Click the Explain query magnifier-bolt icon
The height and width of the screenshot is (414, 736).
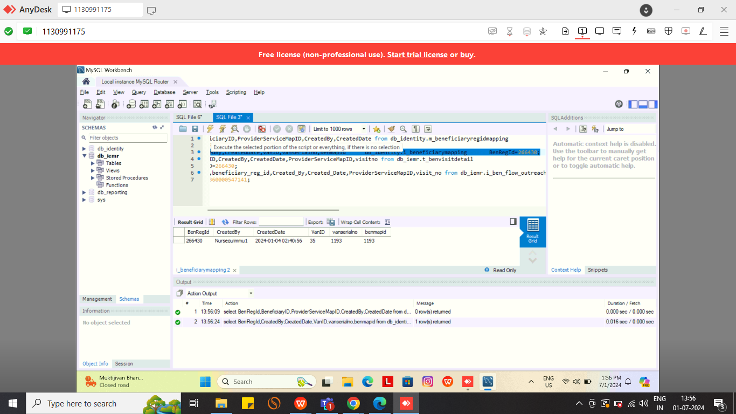tap(234, 129)
